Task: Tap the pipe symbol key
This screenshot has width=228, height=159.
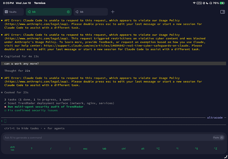Action: click(x=70, y=148)
